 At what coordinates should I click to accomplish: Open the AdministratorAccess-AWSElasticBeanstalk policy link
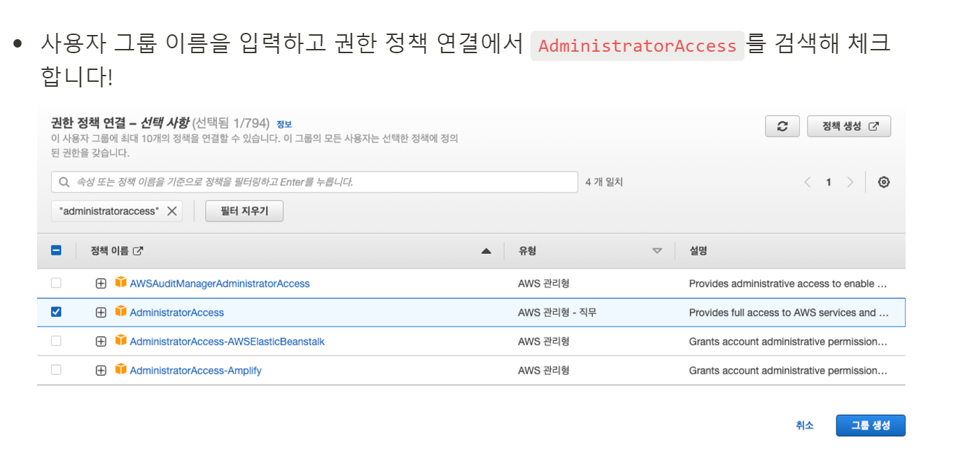click(x=227, y=341)
